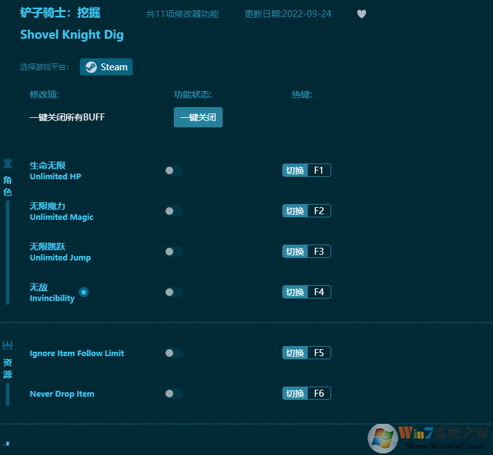Click the 修改项 column header

44,94
